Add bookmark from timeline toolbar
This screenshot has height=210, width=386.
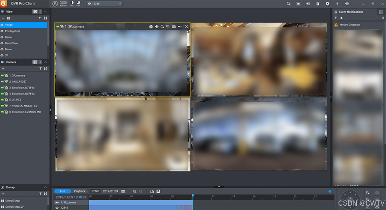(x=158, y=191)
